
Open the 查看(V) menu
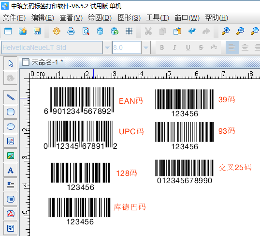(x=71, y=17)
